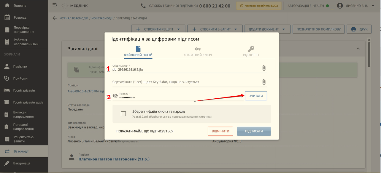Screen dimensions: 381x173
Task: Attach certificates via paperclip icon
Action: [264, 82]
